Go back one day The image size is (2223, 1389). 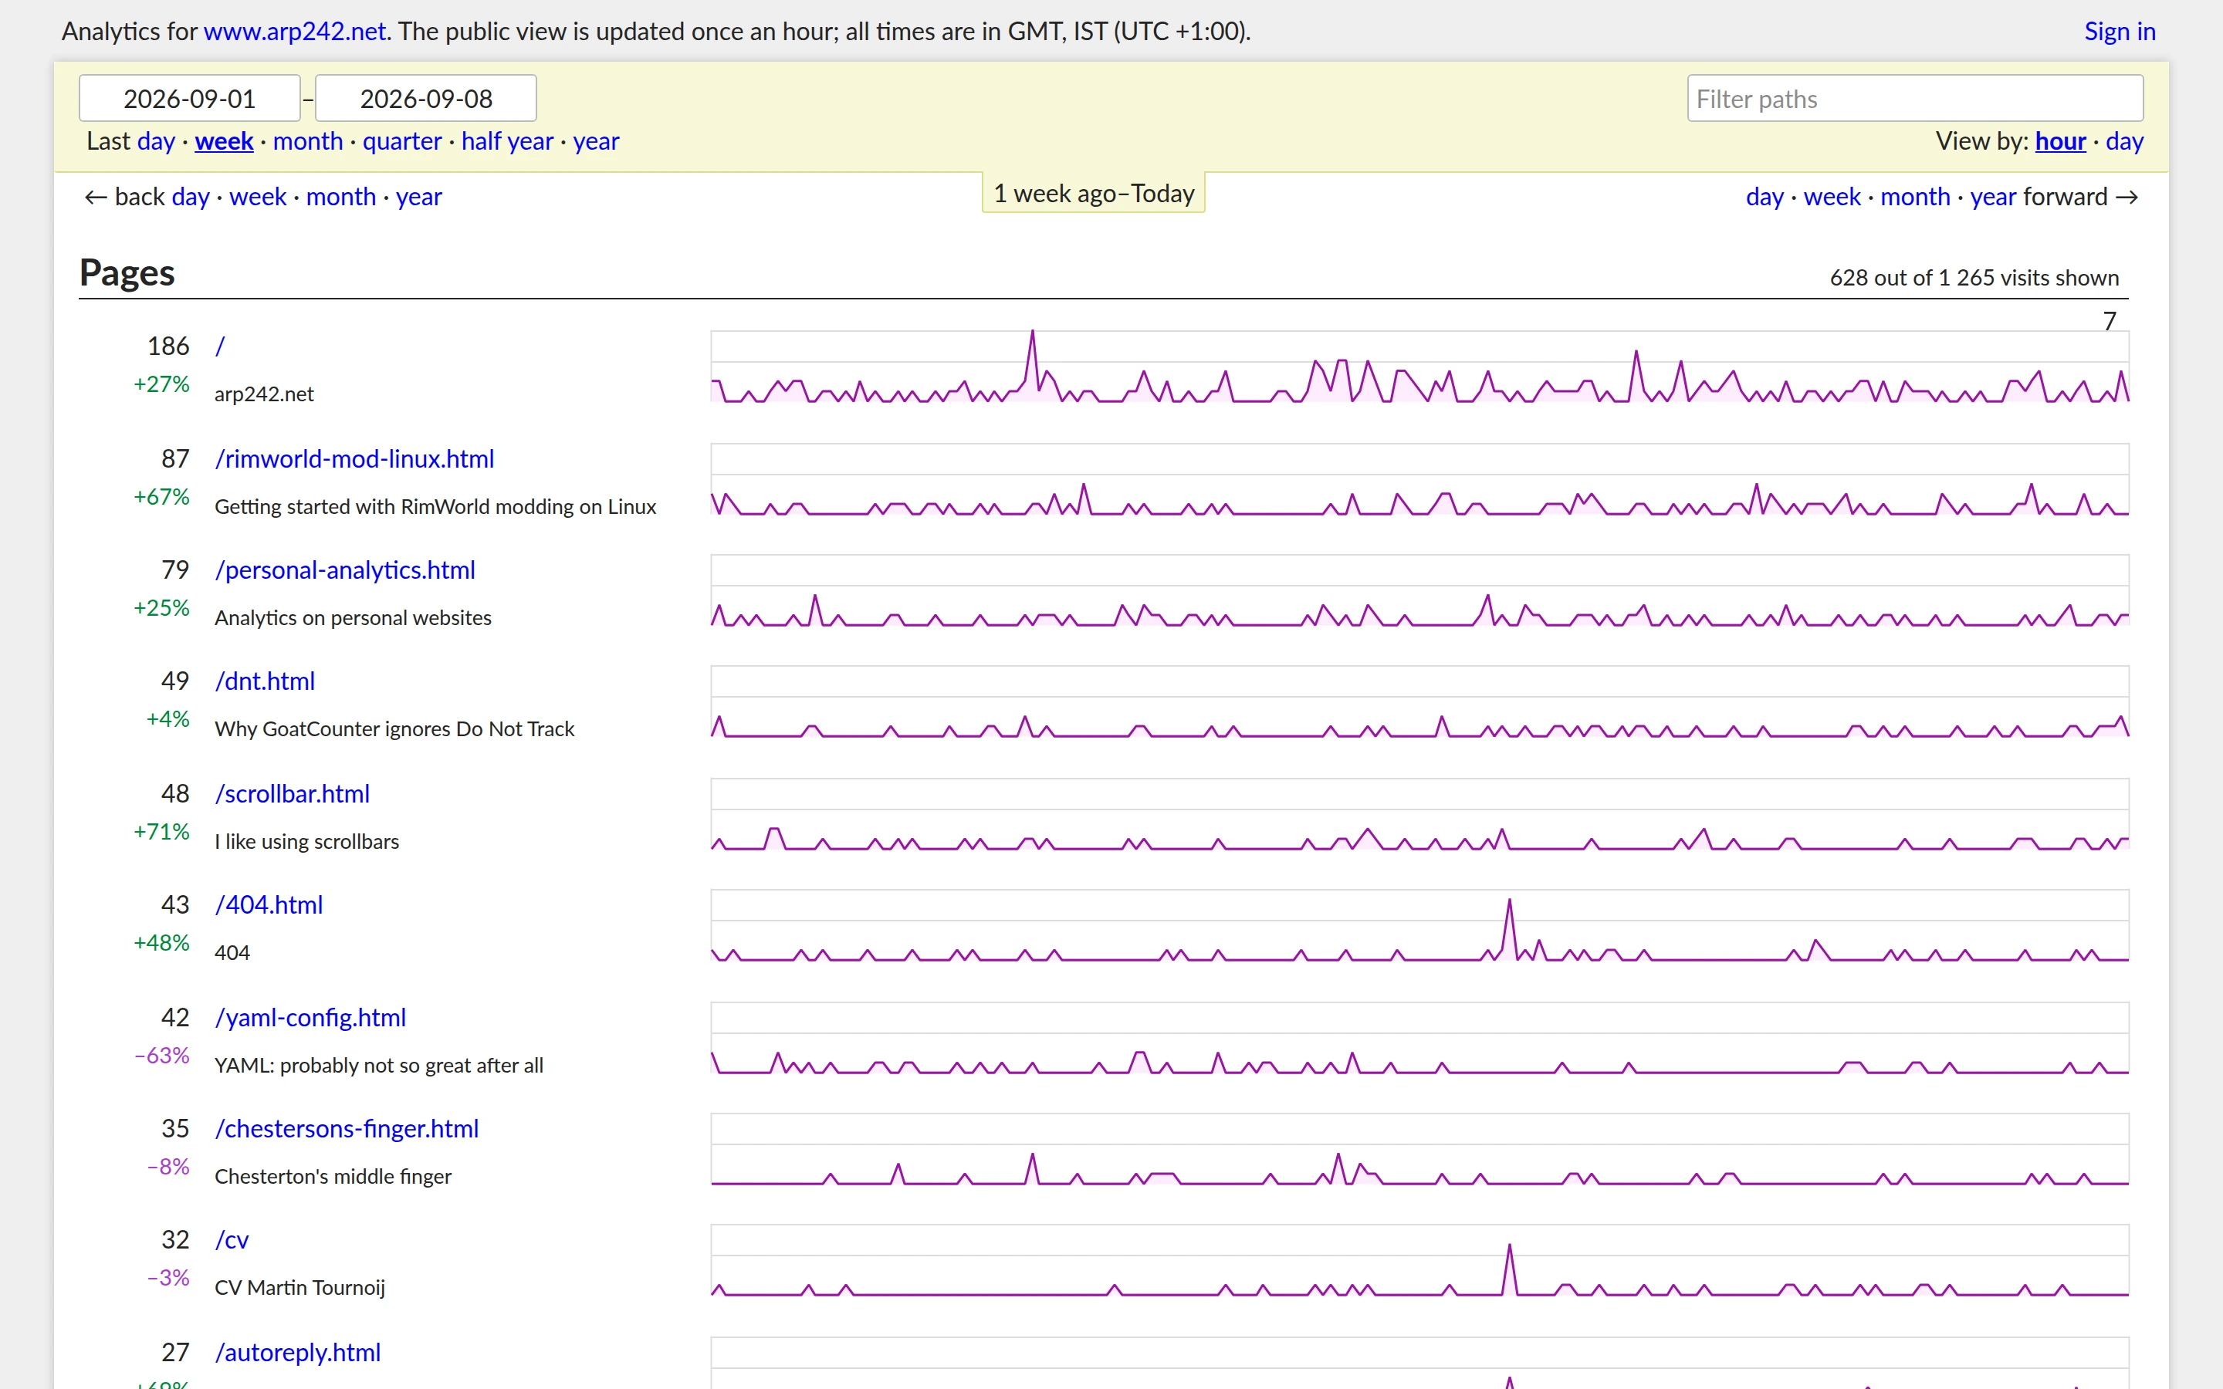coord(190,197)
